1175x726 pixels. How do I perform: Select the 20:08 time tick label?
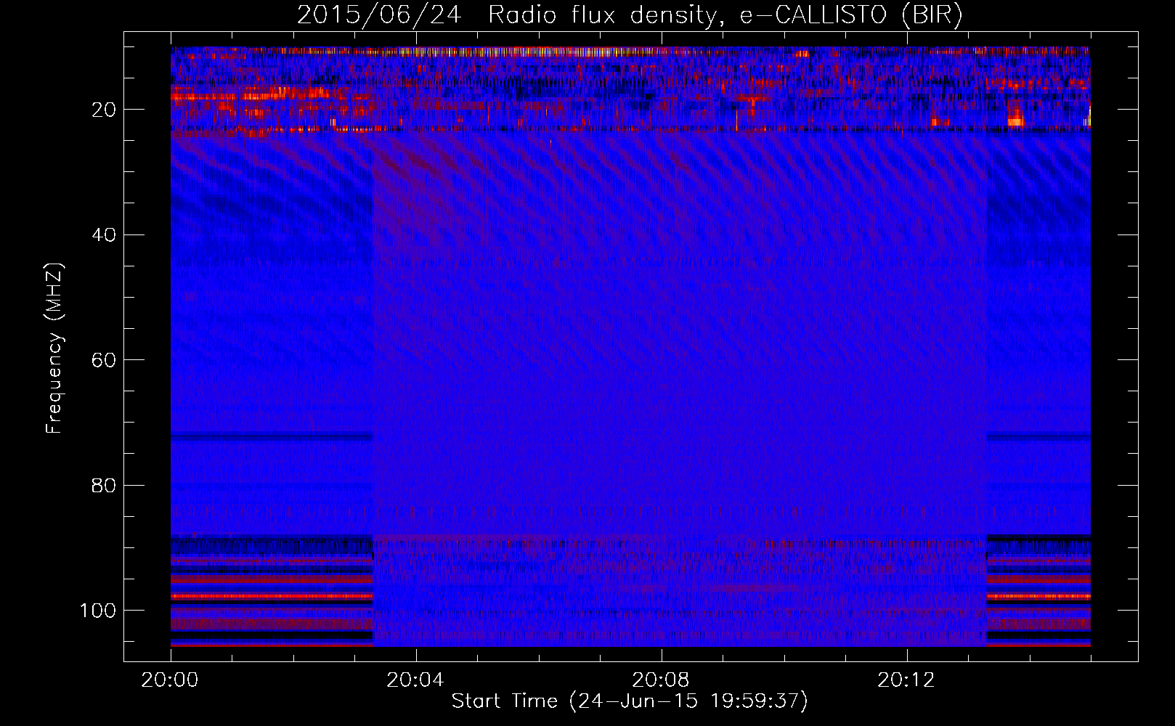(661, 680)
